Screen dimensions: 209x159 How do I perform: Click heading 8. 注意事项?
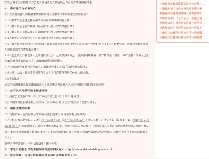[41, 155]
